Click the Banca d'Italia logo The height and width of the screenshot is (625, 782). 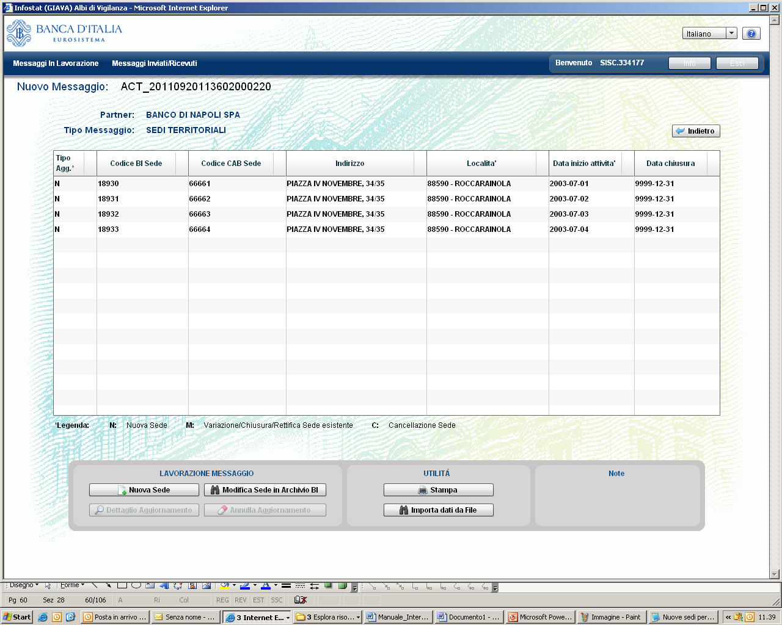(x=64, y=33)
